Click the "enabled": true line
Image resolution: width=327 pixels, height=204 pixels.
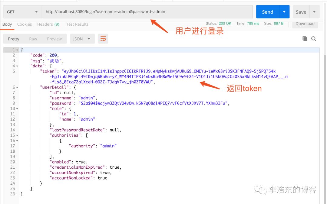tap(69, 162)
